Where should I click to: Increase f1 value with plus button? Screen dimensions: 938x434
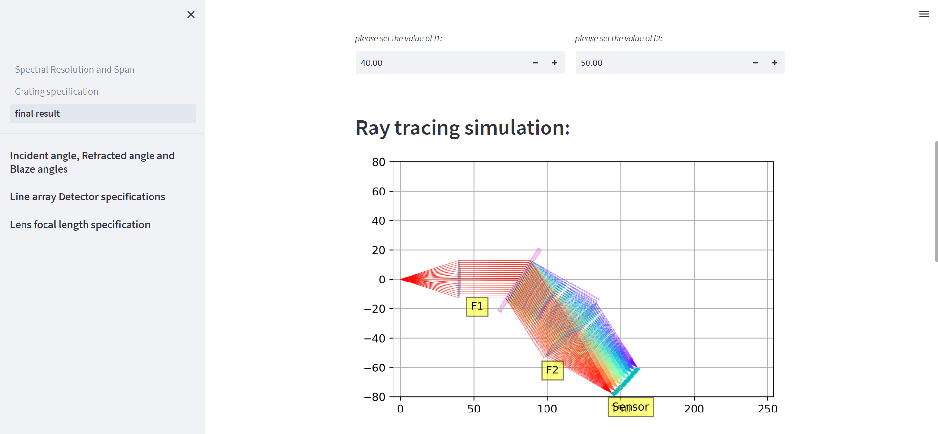click(x=555, y=63)
